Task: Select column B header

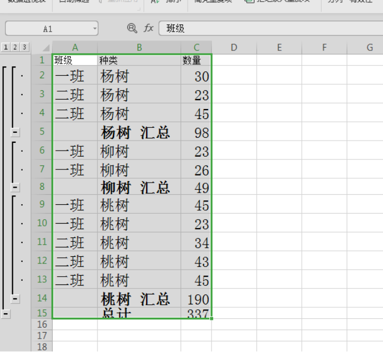Action: pyautogui.click(x=139, y=48)
